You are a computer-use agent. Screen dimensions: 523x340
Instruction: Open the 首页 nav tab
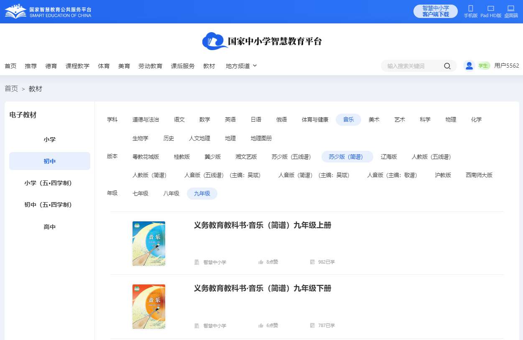pos(10,66)
